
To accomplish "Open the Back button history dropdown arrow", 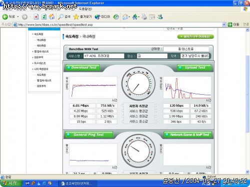I will (18, 16).
